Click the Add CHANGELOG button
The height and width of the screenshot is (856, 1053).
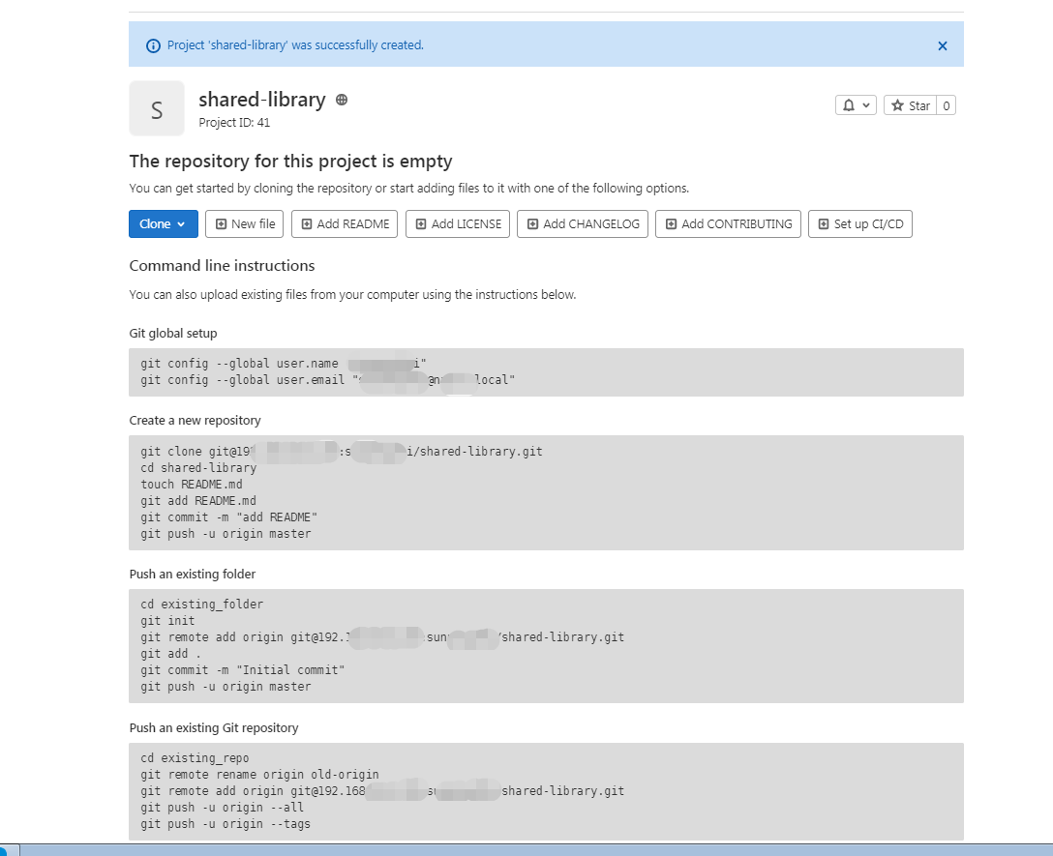[583, 224]
